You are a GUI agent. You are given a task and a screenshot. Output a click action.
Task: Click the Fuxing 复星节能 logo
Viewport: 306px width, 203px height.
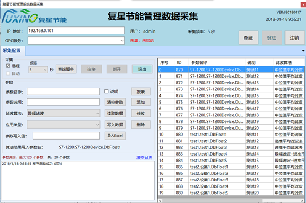(x=35, y=17)
